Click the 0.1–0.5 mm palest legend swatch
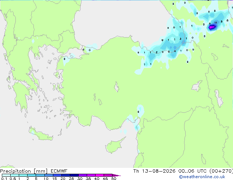The height and width of the screenshot is (180, 233). click(6, 175)
